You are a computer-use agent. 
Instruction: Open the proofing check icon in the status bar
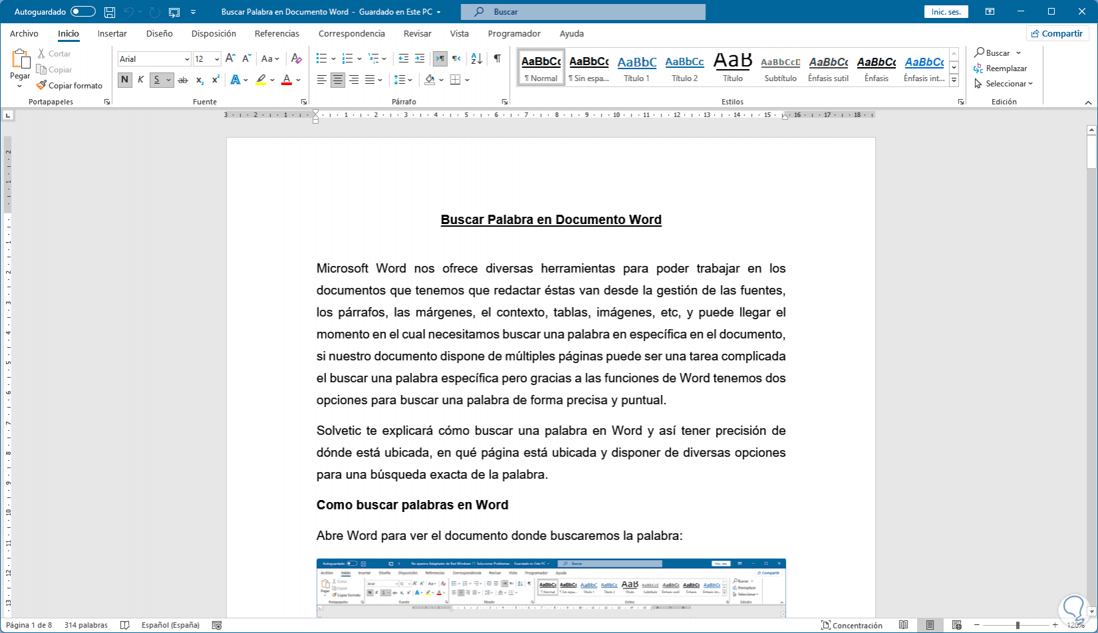[x=124, y=625]
